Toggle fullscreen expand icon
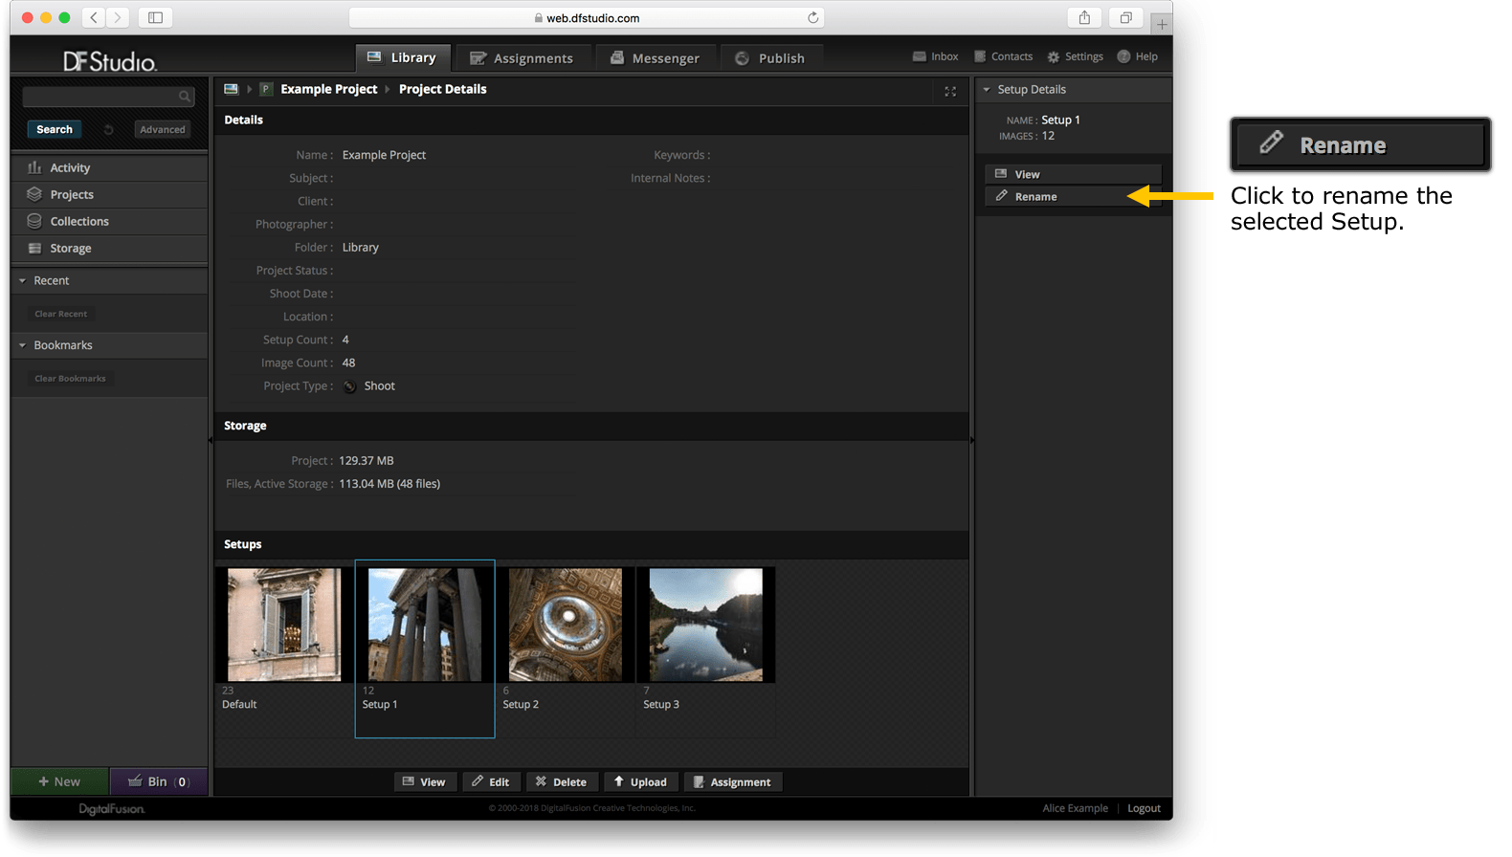 (950, 92)
